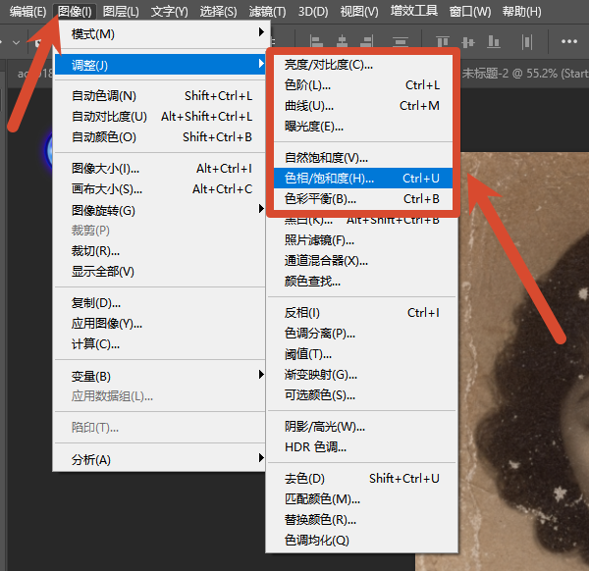Open the 滤镜(T) menu

[267, 12]
